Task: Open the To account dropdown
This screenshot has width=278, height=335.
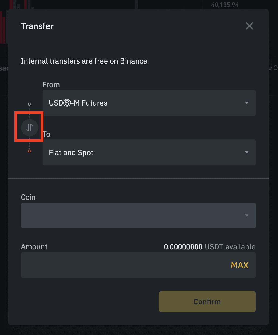Action: tap(149, 152)
